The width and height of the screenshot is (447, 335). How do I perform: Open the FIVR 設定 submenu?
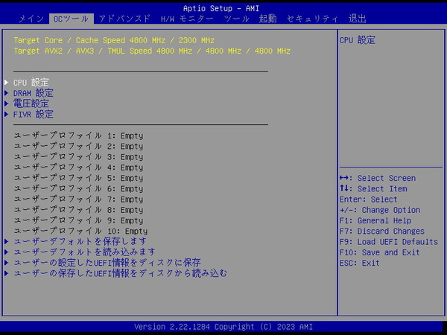tap(34, 114)
